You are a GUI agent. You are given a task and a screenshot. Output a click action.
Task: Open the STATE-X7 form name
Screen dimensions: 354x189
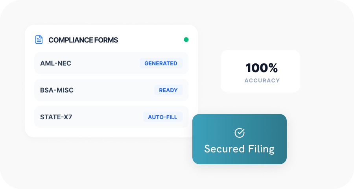56,117
